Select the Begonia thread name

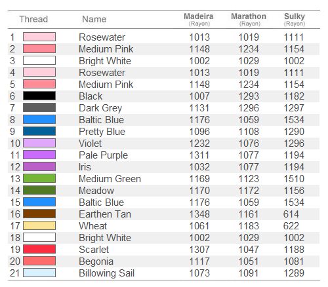click(x=96, y=261)
